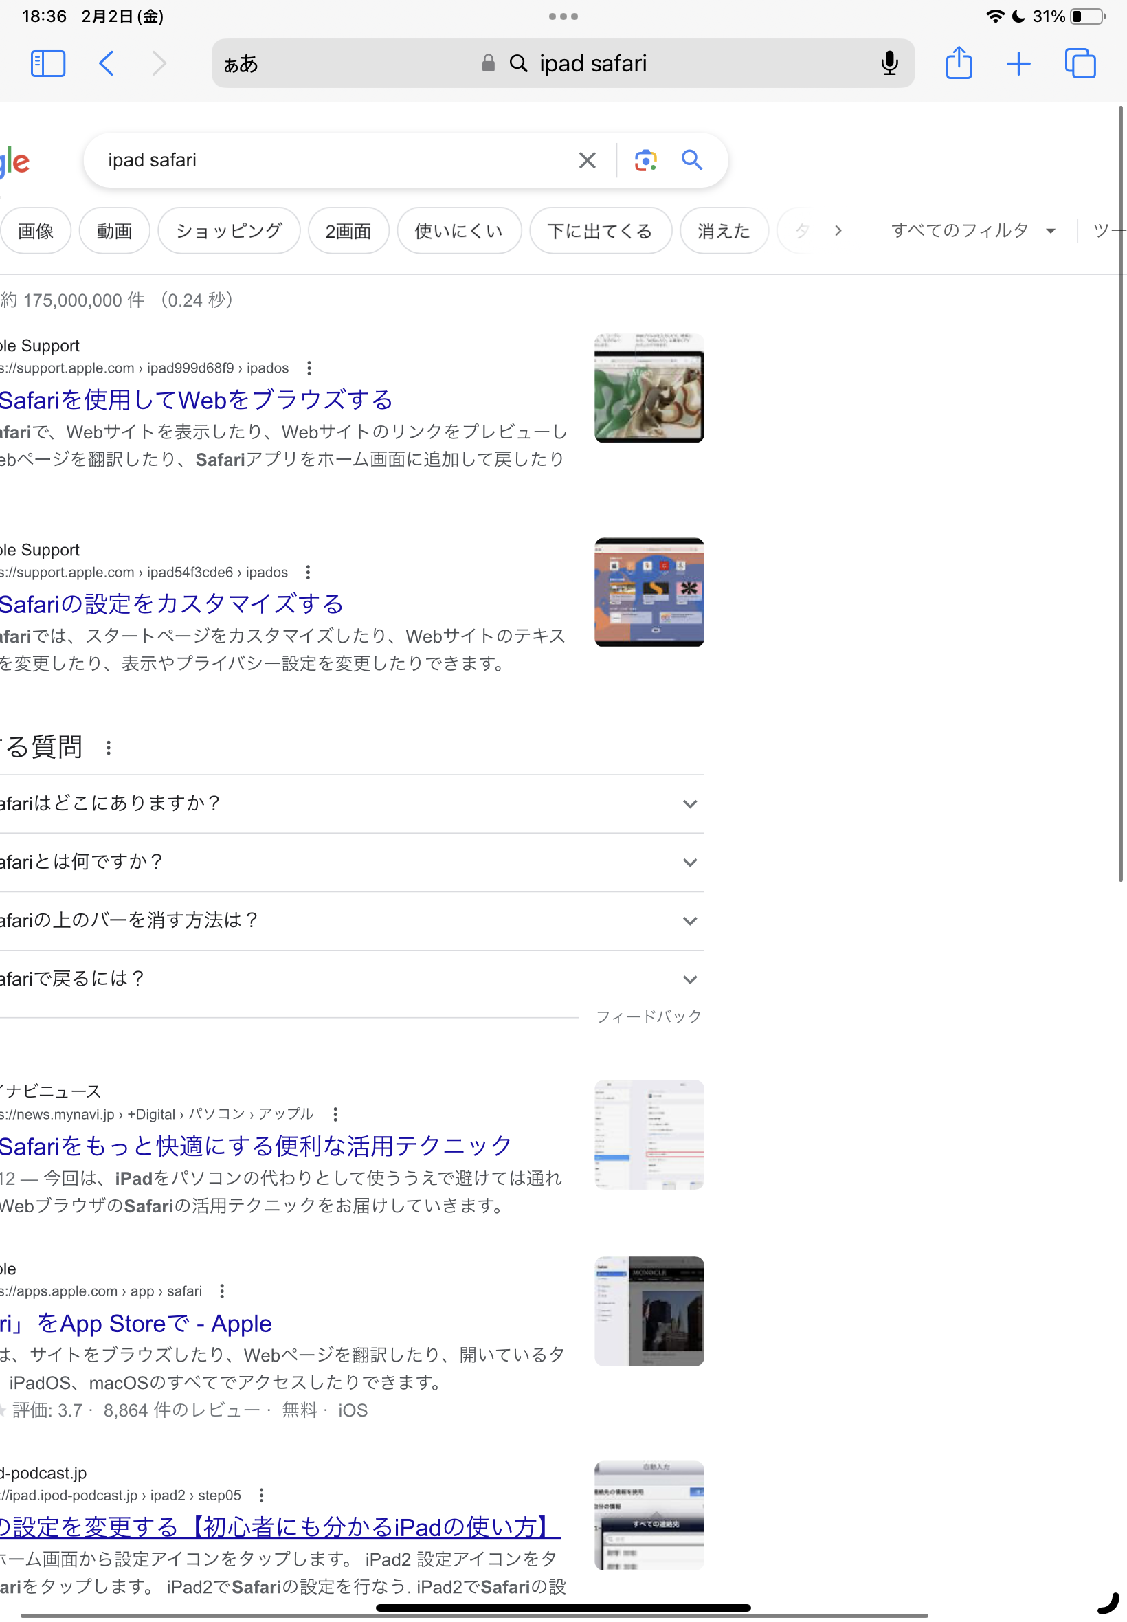
Task: Send feedback via フィードバック link
Action: tap(648, 1016)
